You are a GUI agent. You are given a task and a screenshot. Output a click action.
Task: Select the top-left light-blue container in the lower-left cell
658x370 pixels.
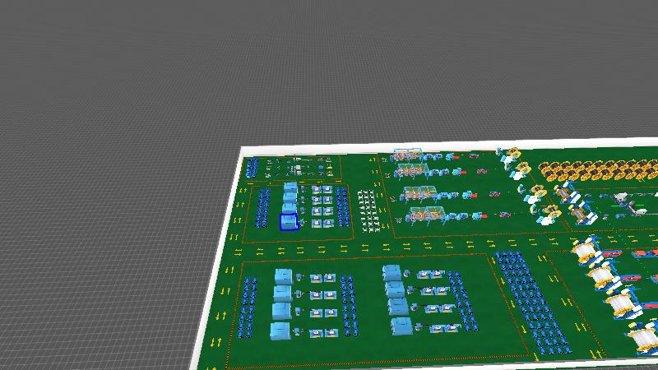[284, 275]
